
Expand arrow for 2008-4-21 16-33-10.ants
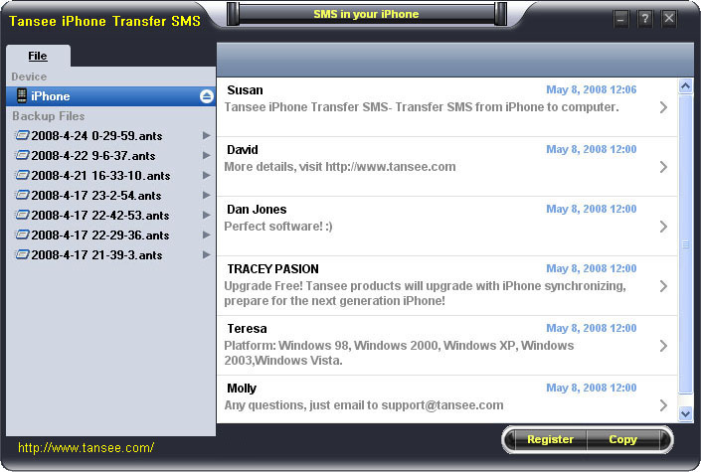pos(206,175)
